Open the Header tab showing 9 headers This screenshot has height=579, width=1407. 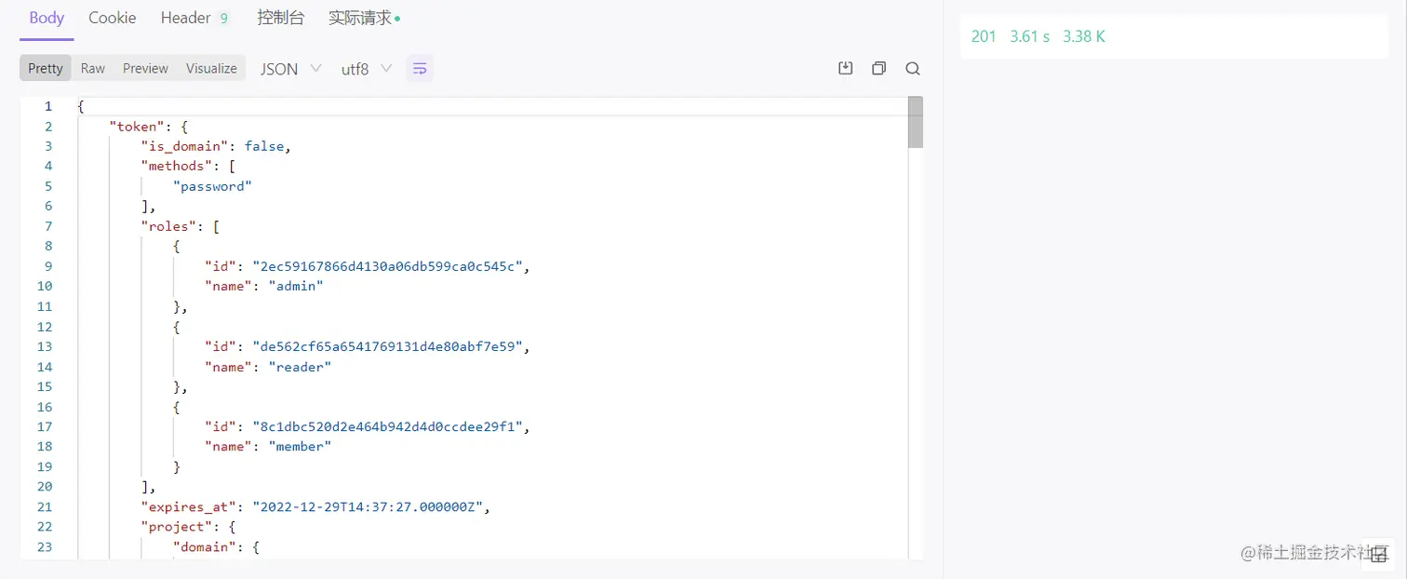[x=186, y=17]
